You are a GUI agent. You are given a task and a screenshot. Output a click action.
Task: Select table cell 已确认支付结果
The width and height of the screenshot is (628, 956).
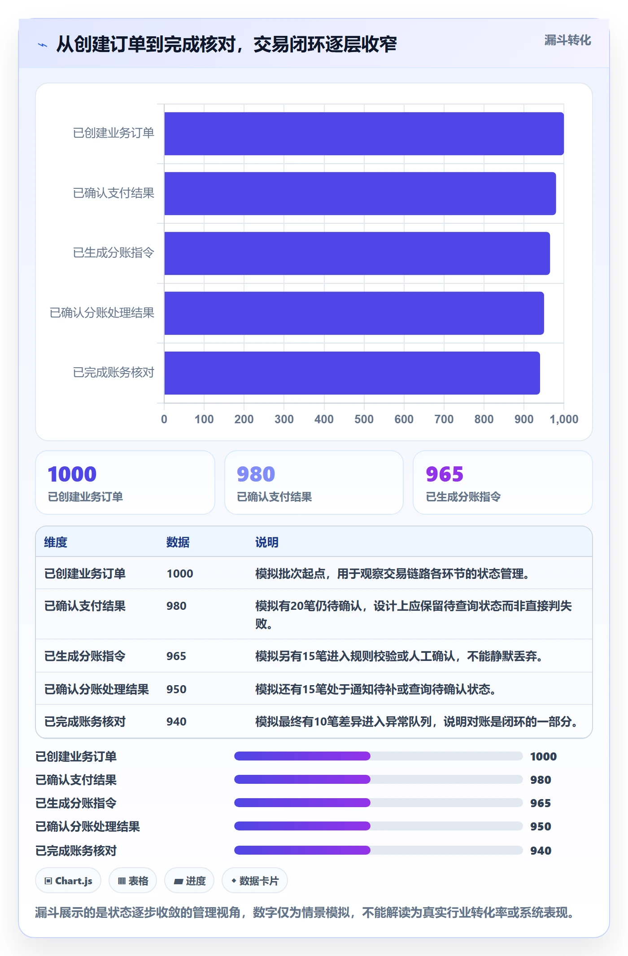tap(85, 606)
